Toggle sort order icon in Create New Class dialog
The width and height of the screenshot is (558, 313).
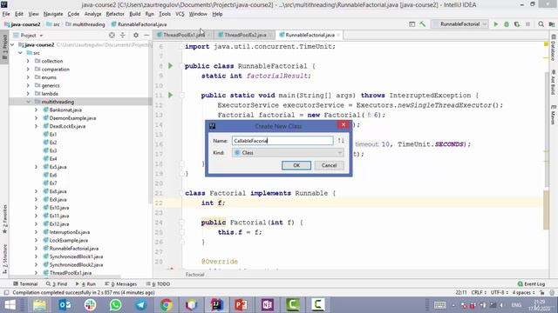pos(341,141)
